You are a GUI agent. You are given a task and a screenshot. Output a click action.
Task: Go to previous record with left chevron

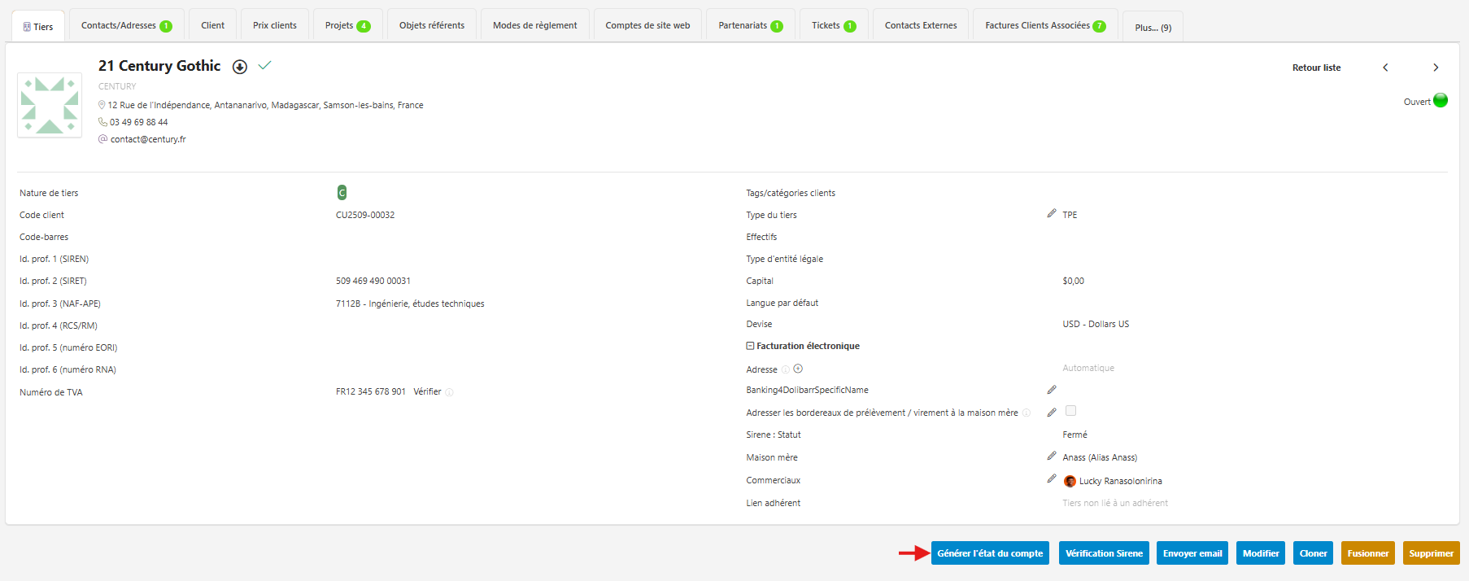(1385, 68)
